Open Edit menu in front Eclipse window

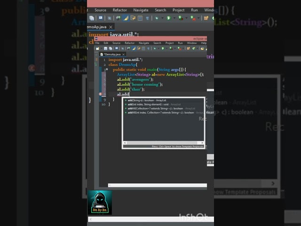point(106,43)
